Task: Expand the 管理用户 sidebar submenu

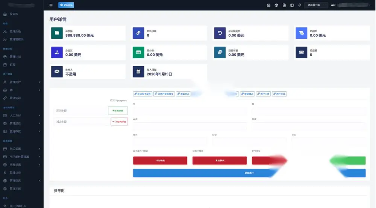Action: [x=21, y=82]
